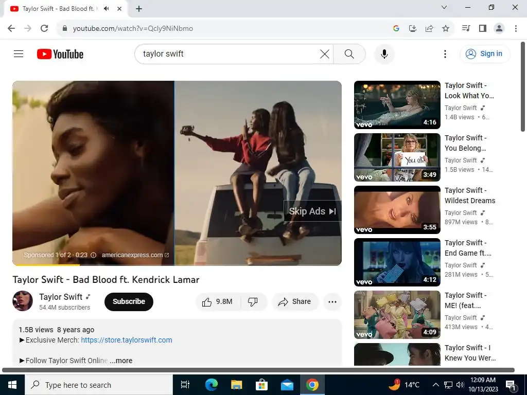This screenshot has height=395, width=527.
Task: Open more actions ellipsis below video
Action: (x=332, y=301)
